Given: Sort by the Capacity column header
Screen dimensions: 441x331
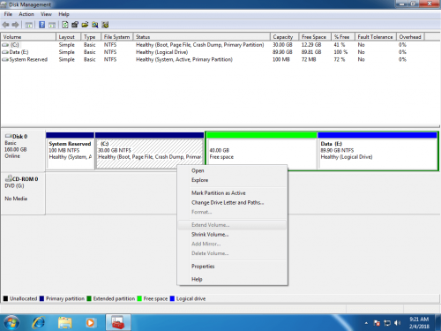Looking at the screenshot, I should pyautogui.click(x=284, y=37).
